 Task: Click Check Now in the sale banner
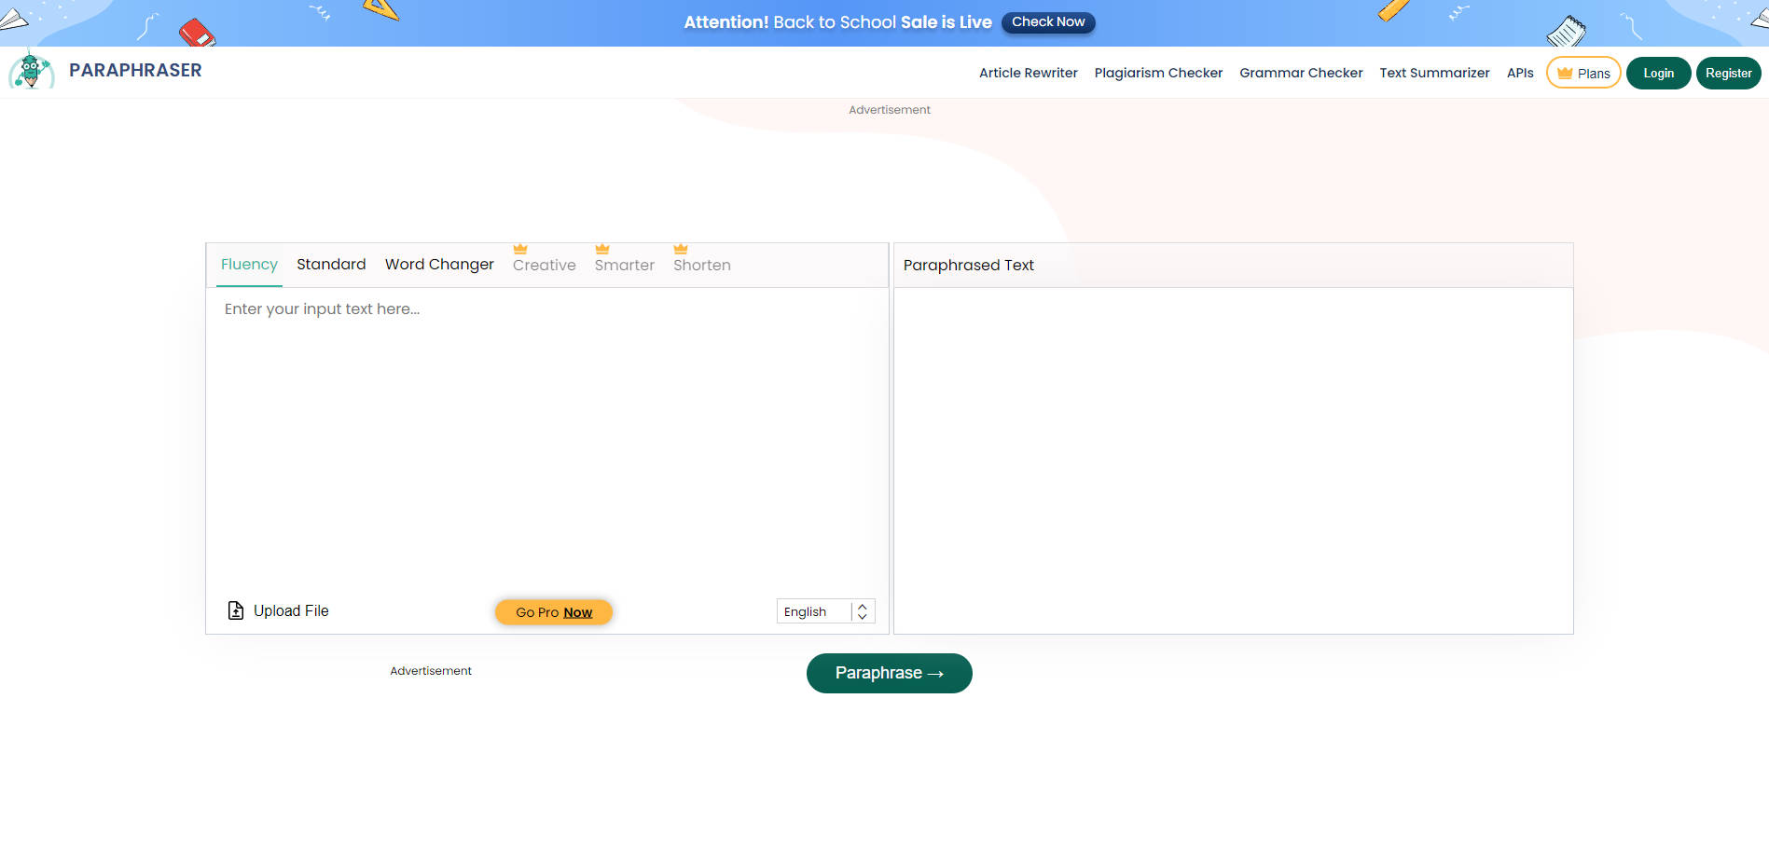pyautogui.click(x=1048, y=21)
